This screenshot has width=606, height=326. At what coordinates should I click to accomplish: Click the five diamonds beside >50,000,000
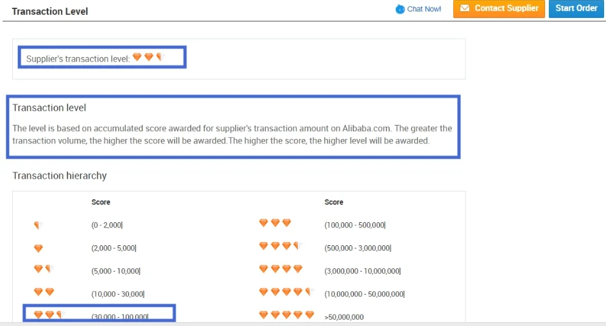click(286, 315)
